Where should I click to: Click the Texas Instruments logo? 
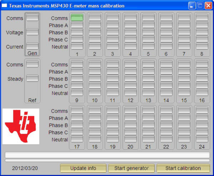[x=21, y=126]
